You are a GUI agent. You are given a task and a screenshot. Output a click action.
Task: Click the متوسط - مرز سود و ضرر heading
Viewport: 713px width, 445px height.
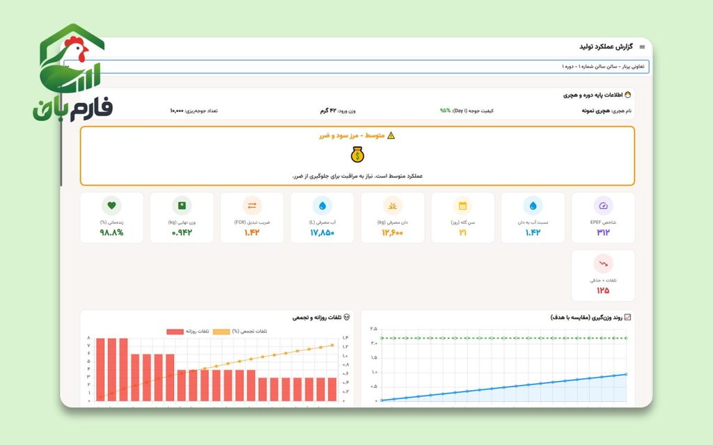[x=352, y=136]
